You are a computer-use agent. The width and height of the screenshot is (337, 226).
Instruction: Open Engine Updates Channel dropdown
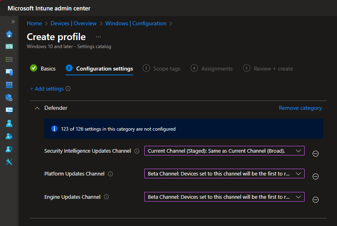coord(224,197)
